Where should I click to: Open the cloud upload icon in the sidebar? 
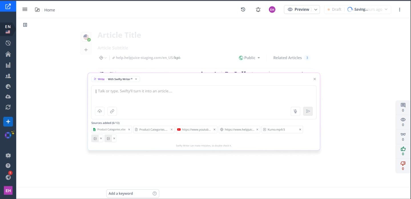pyautogui.click(x=8, y=97)
